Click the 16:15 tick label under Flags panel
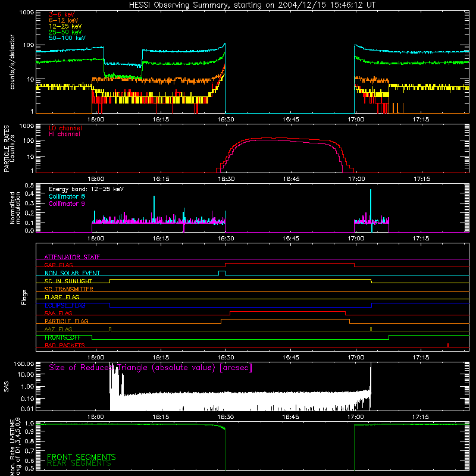Viewport: 476px width, 476px height. coord(161,358)
